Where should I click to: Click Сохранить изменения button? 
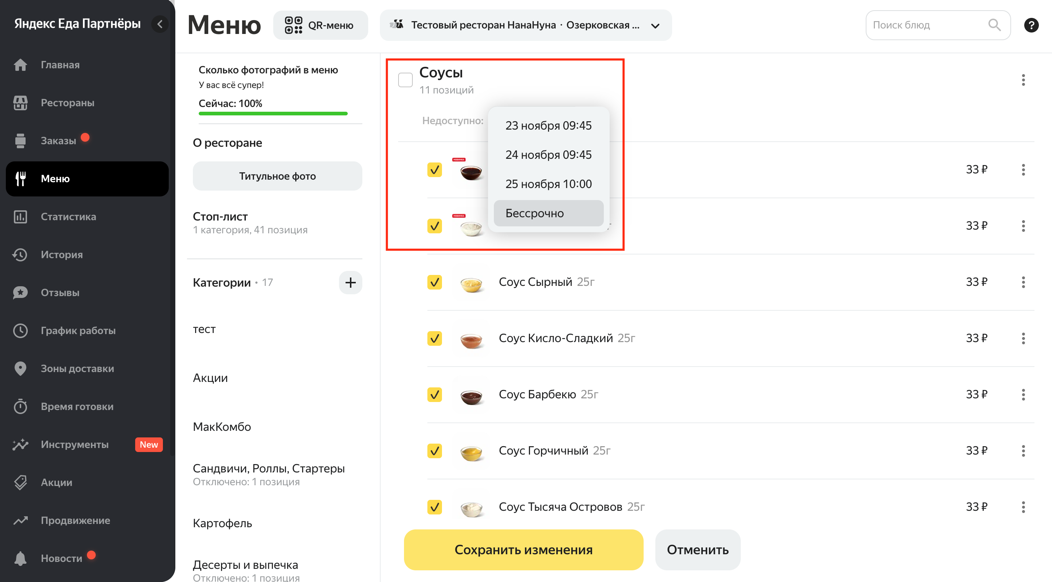(523, 550)
